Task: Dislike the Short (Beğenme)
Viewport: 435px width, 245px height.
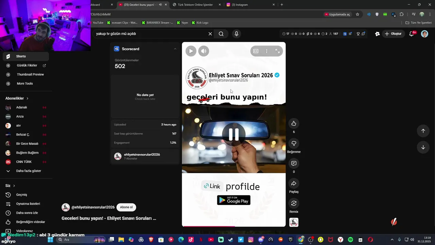Action: [x=294, y=144]
